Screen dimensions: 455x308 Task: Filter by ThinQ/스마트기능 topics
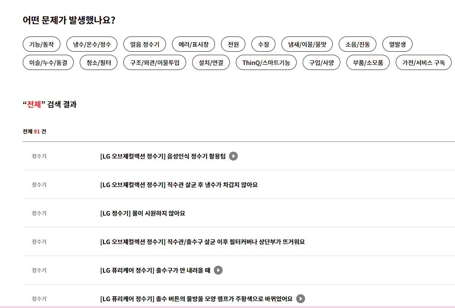click(266, 62)
